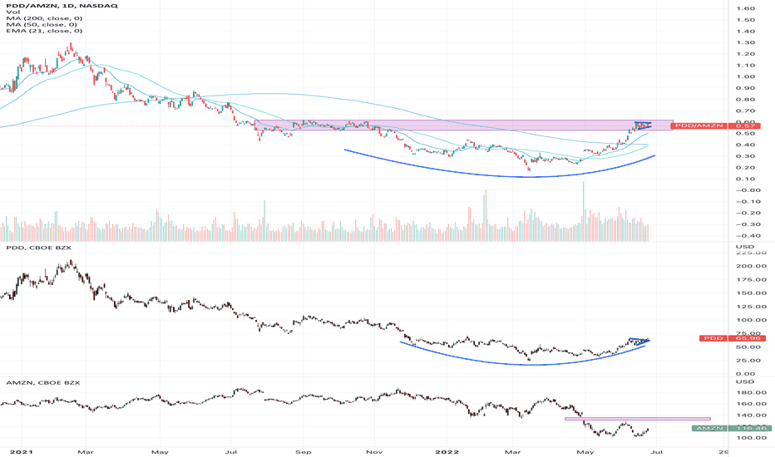The height and width of the screenshot is (457, 775).
Task: Click the 25.00 value on PDD price axis
Action: click(x=748, y=360)
